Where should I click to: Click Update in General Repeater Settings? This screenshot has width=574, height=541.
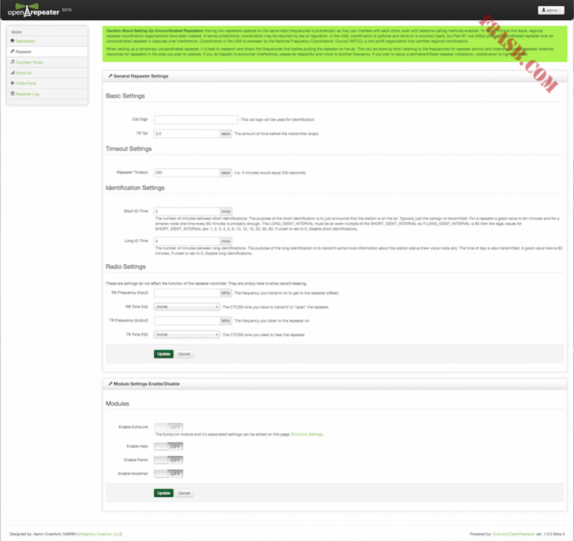[164, 354]
